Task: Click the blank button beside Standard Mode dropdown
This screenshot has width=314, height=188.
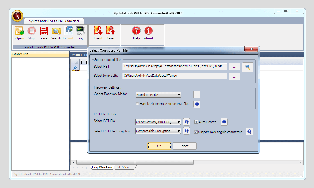Action: tap(197, 94)
